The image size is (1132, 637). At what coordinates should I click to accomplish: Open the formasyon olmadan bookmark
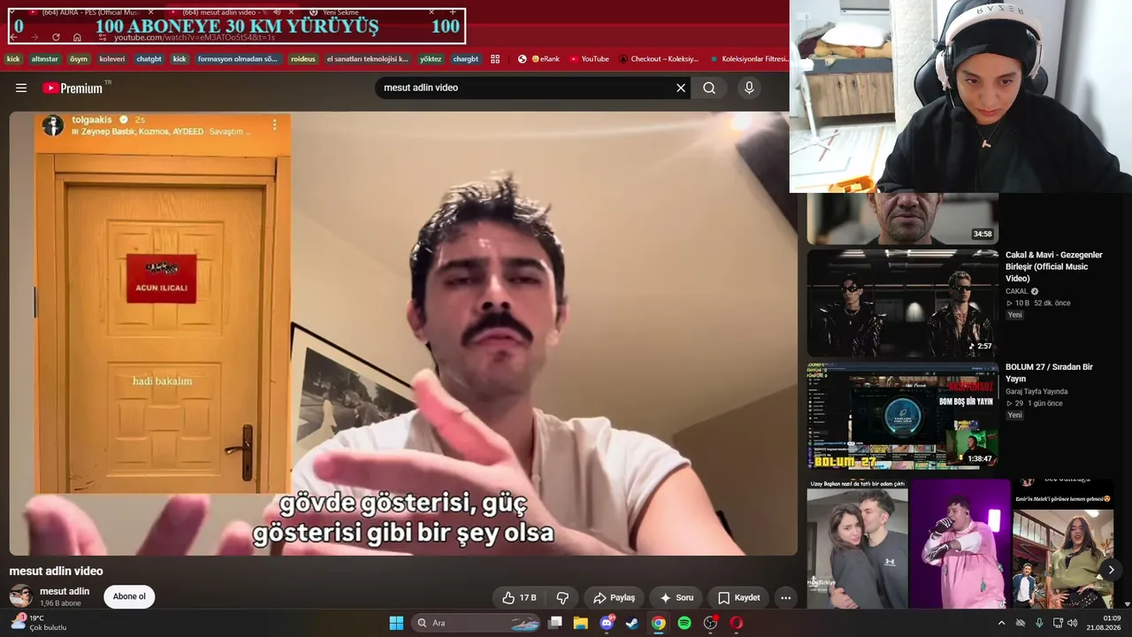238,59
